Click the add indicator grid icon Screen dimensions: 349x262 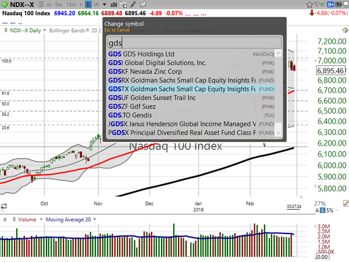[123, 5]
